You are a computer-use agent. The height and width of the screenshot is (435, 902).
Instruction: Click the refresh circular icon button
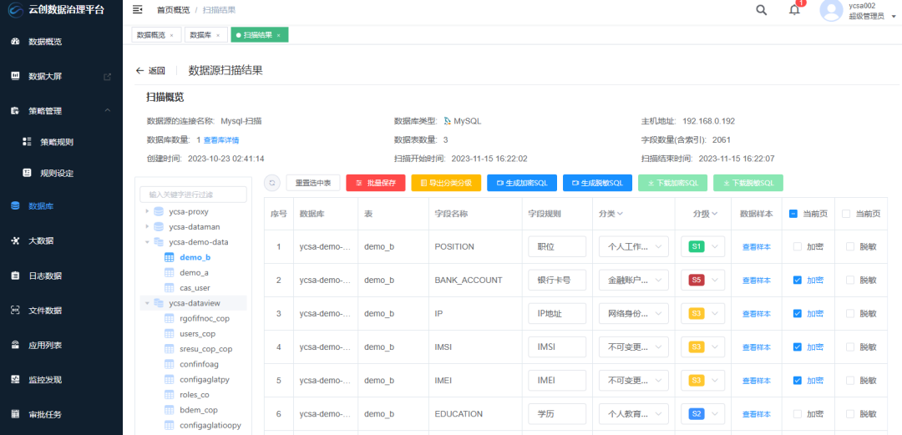coord(272,183)
